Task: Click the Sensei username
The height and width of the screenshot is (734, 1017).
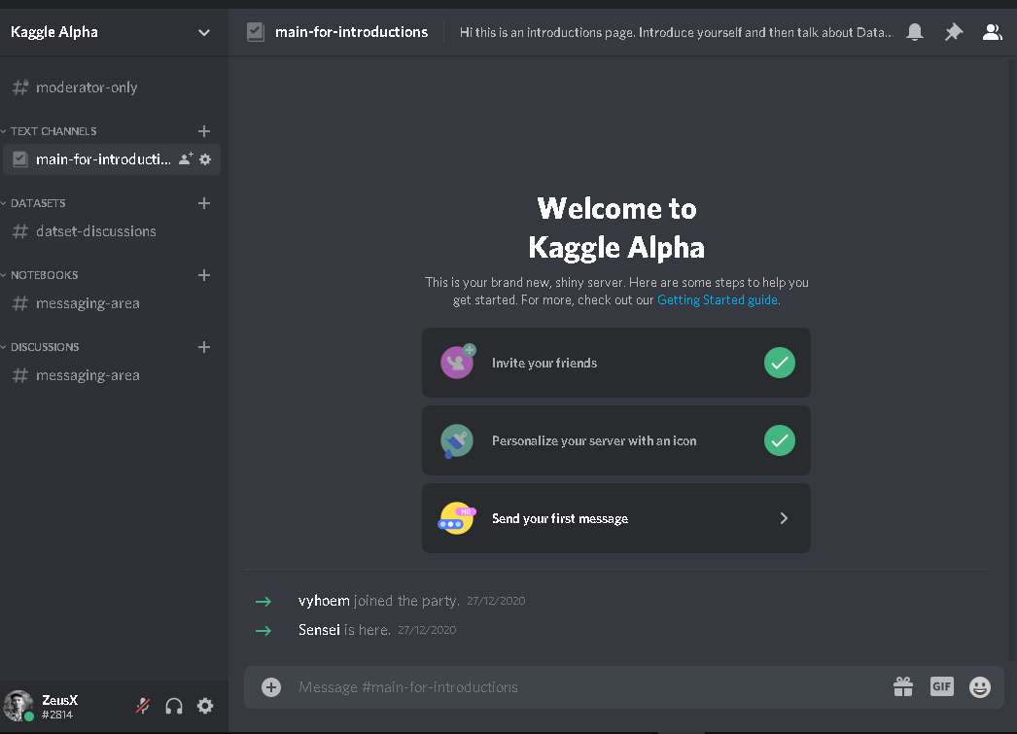Action: (x=319, y=630)
